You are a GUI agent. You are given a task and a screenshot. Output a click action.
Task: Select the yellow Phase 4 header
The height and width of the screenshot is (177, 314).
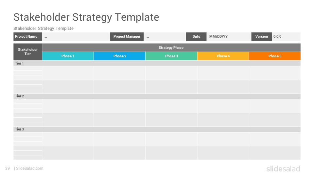223,56
